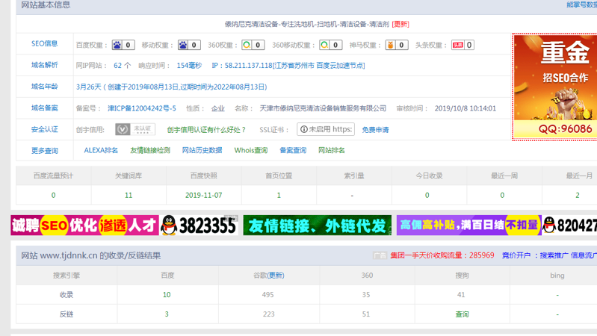Click the 百度流量预计 column header
Screen dimensions: 597x336
point(53,175)
